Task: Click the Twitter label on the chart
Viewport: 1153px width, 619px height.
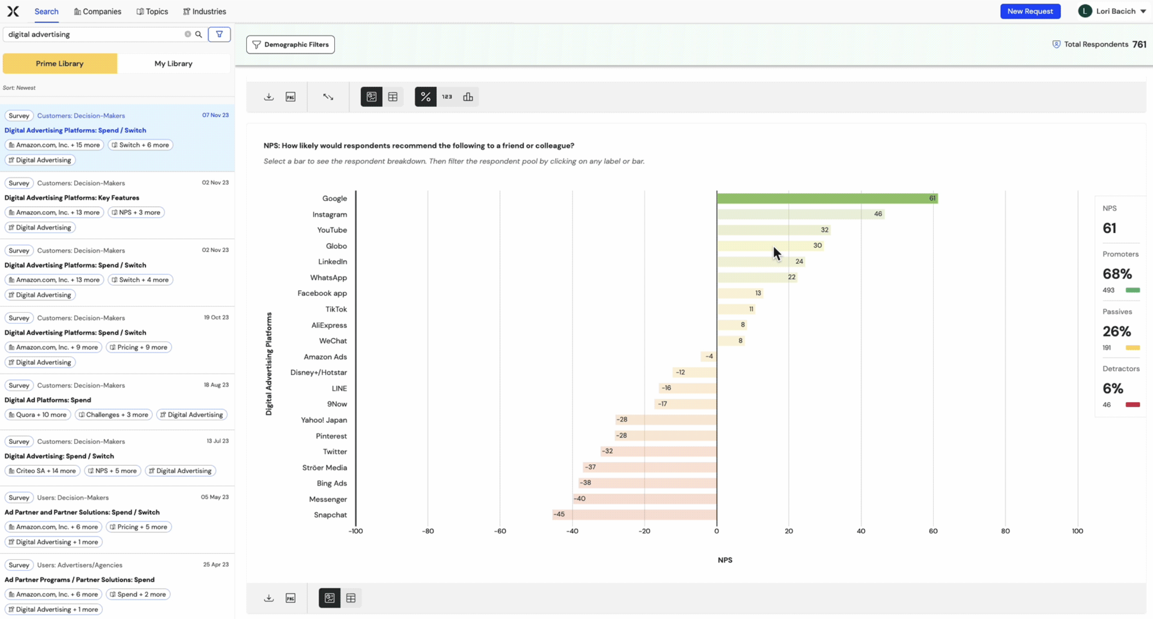Action: pos(335,452)
